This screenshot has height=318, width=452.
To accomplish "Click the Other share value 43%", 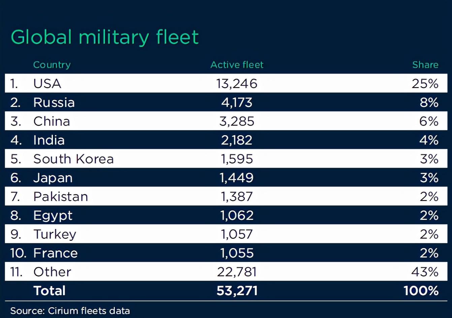I will (x=425, y=272).
